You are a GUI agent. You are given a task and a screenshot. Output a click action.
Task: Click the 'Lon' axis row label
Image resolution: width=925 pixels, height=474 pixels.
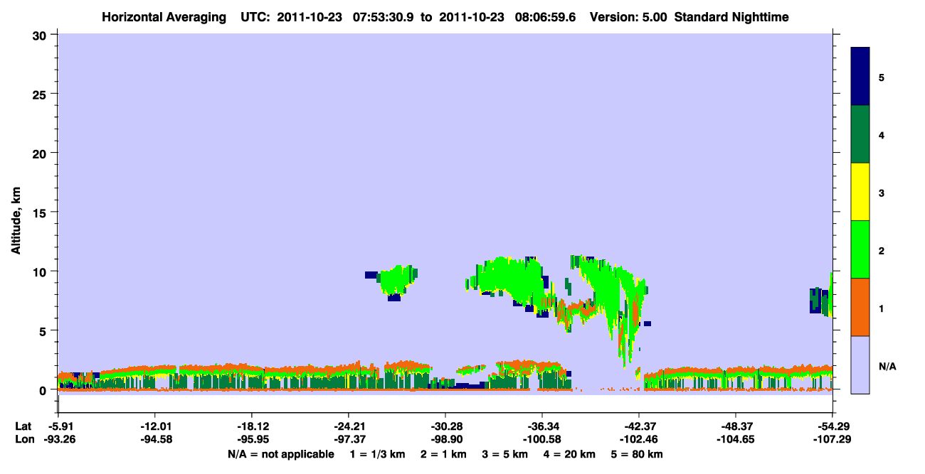pyautogui.click(x=23, y=440)
